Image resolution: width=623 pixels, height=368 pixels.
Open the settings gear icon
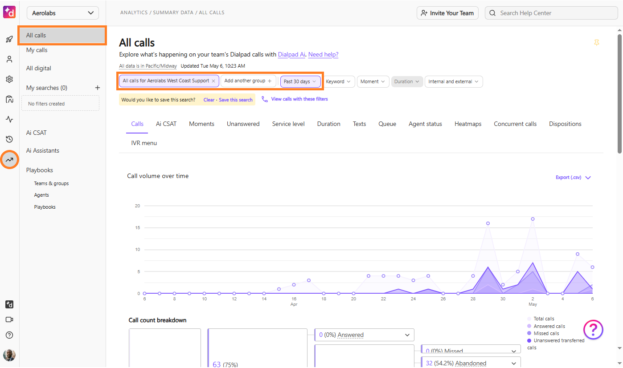(9, 79)
